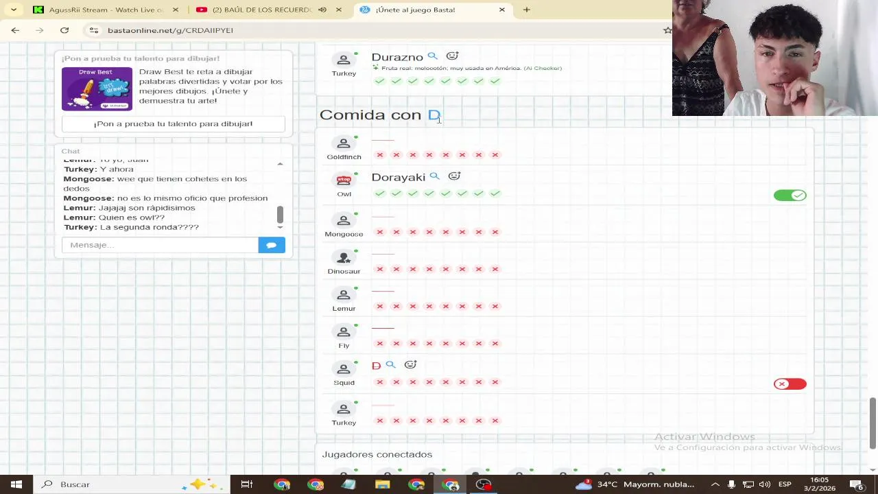Image resolution: width=878 pixels, height=494 pixels.
Task: Open a new browser tab with the plus icon
Action: (x=527, y=10)
